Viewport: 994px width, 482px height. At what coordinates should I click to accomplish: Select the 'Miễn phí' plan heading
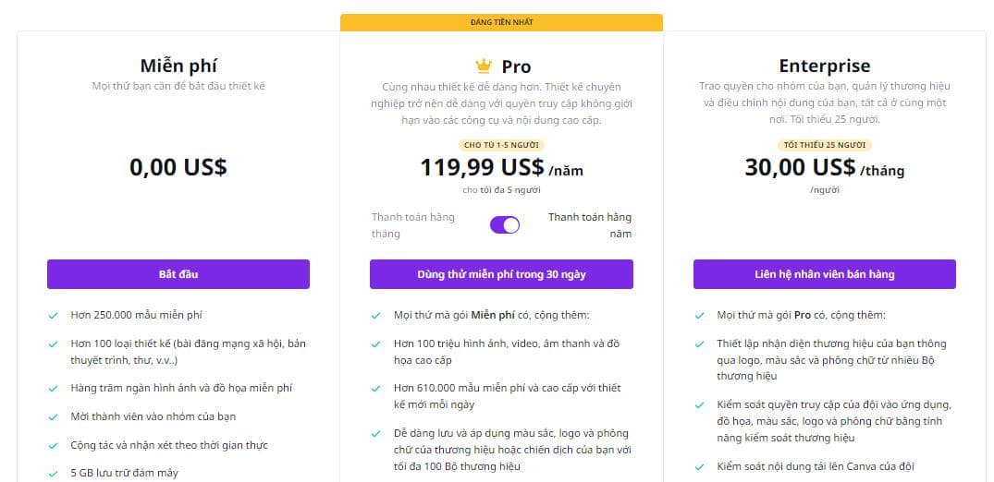[178, 66]
